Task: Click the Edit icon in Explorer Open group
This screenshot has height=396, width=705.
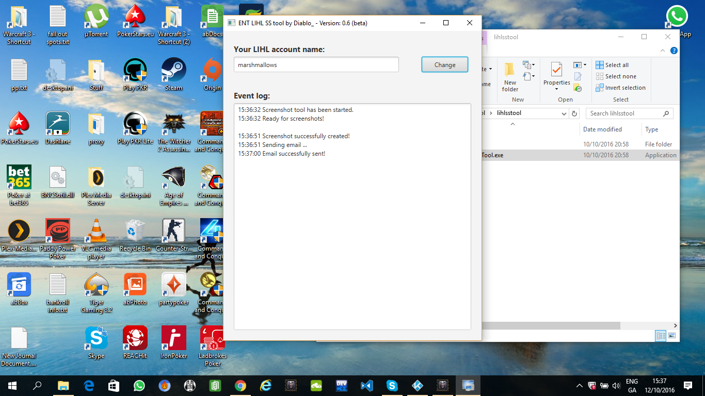Action: tap(578, 76)
